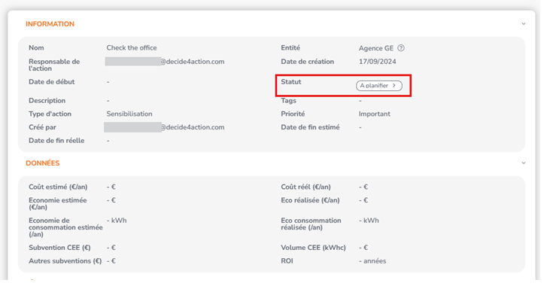Collapse the DONNÉES section chevron
544x286 pixels.
click(523, 163)
